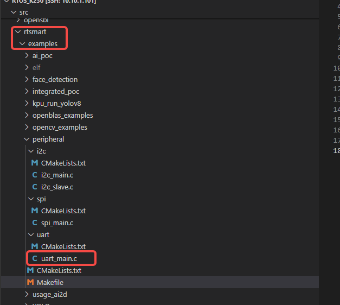Select the integrated_poc folder
340x305 pixels.
click(55, 91)
